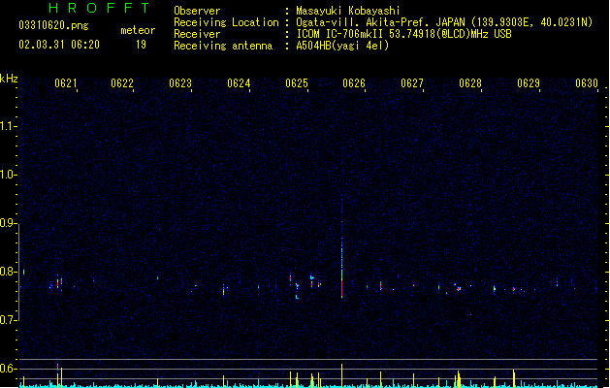Click the 0622 time axis marker
The width and height of the screenshot is (610, 388).
[x=122, y=83]
